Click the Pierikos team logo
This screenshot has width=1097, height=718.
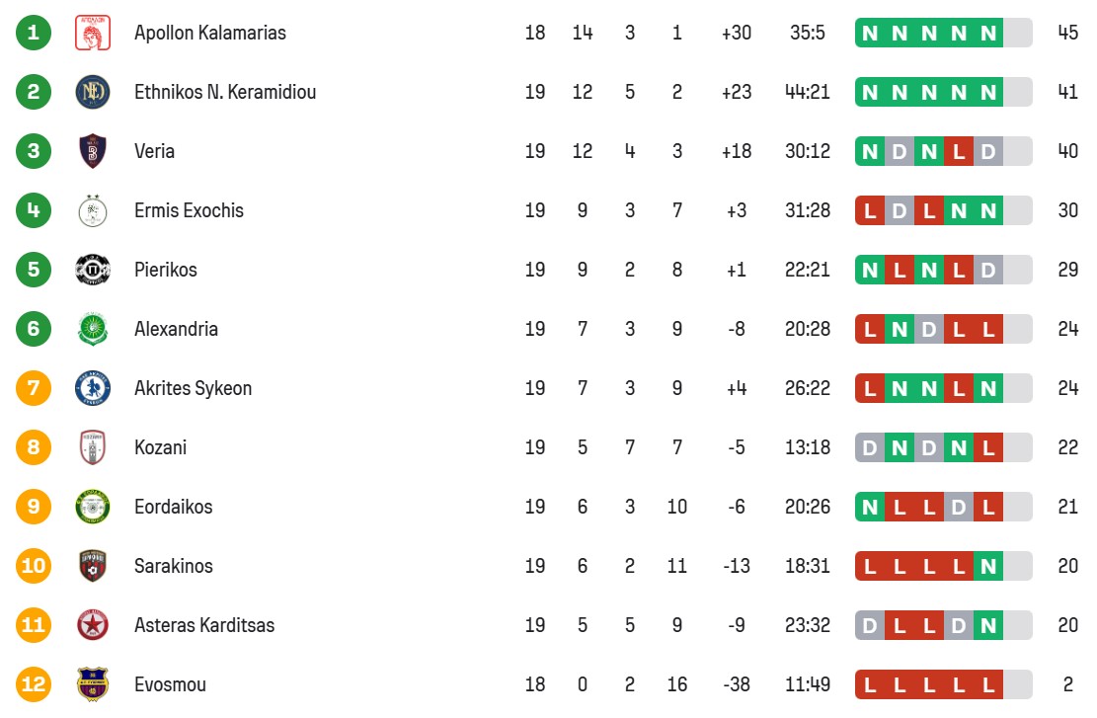point(93,270)
